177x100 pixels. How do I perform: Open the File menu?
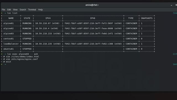[x=3, y=10]
